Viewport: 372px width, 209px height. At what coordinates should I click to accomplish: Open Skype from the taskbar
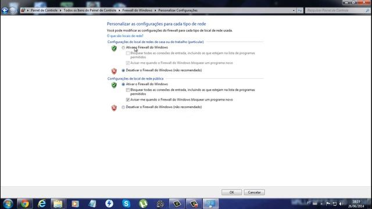[126, 204]
